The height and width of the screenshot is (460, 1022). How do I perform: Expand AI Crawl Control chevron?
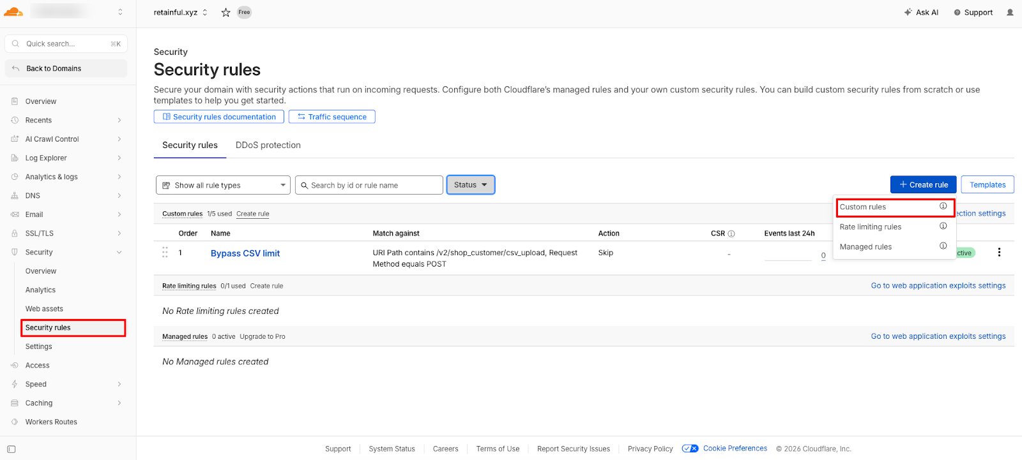click(119, 139)
